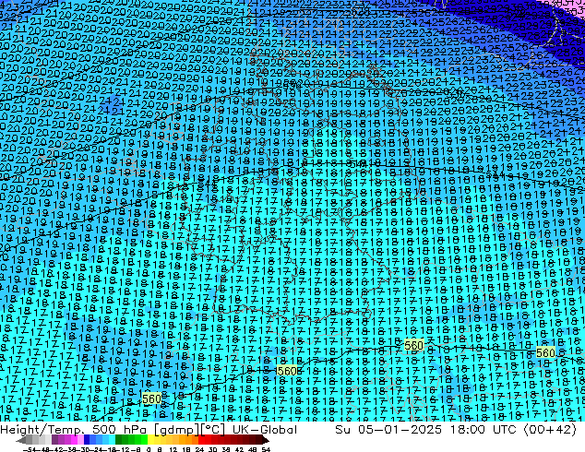Click the pink region in the top-right corner

coord(574,4)
